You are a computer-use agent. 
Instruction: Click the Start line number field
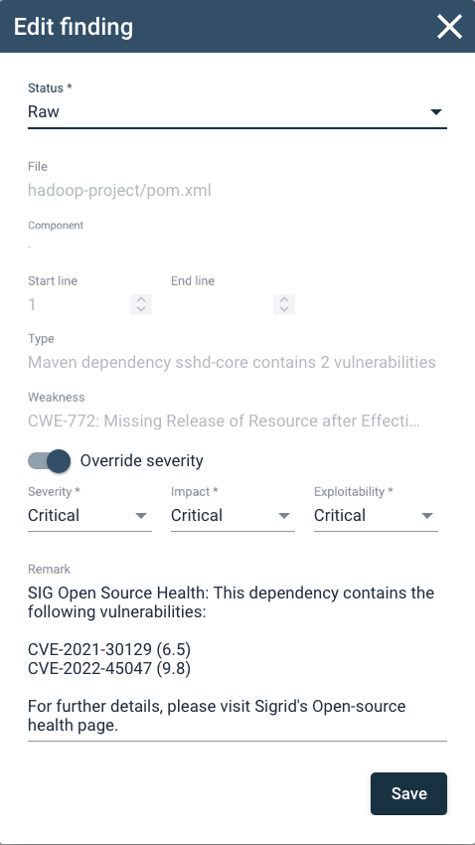(x=79, y=304)
